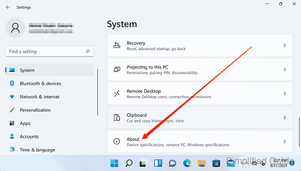Open the Windows Start menu
This screenshot has height=171, width=301.
coord(114,163)
